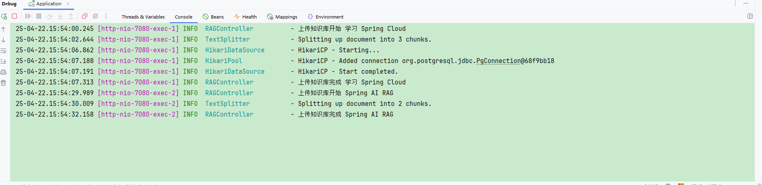Open debug tool window options menu
The height and width of the screenshot is (185, 762).
point(735,3)
